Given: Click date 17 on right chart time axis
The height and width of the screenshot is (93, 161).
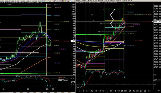Looking at the screenshot, I should click(111, 91).
